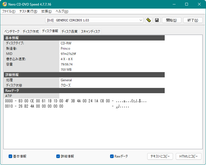Screen dimensions: 206x165
Task: Switch to the スキャンディスク tab
Action: point(90,32)
